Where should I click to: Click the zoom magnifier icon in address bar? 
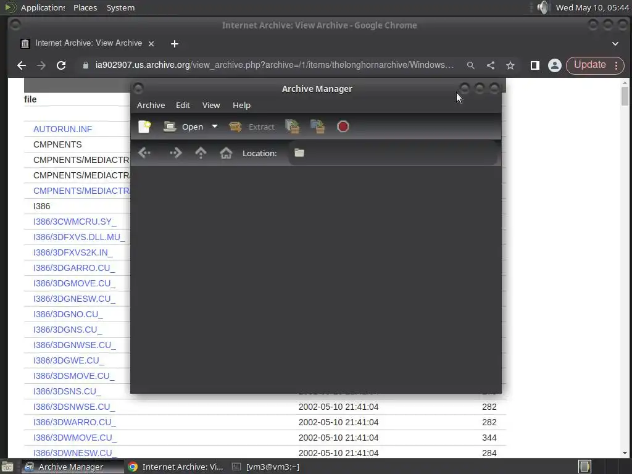[470, 65]
